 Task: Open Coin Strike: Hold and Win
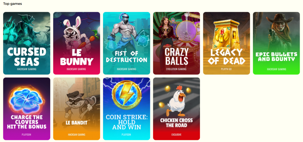click(127, 109)
